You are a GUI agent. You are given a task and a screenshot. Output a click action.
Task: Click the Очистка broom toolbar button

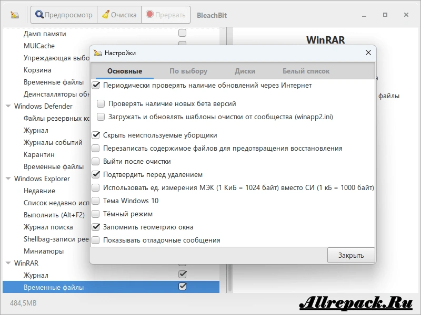point(119,15)
